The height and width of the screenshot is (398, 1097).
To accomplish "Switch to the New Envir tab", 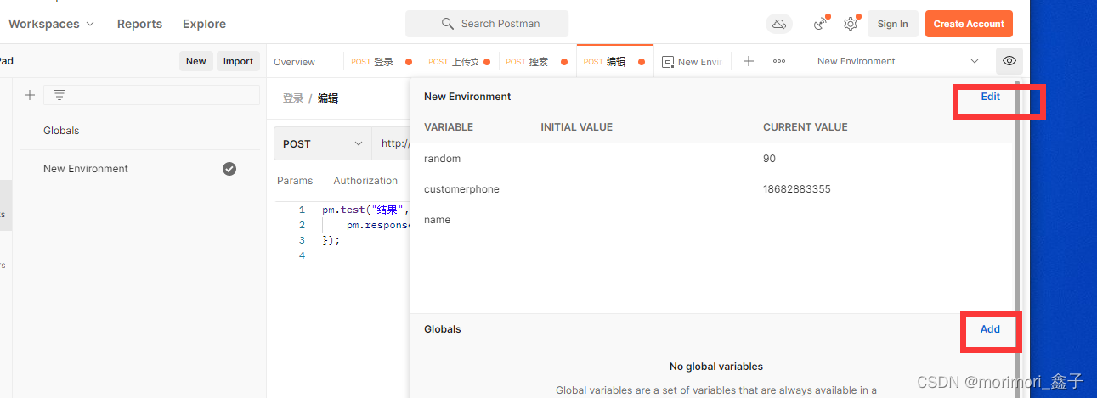I will pos(692,62).
